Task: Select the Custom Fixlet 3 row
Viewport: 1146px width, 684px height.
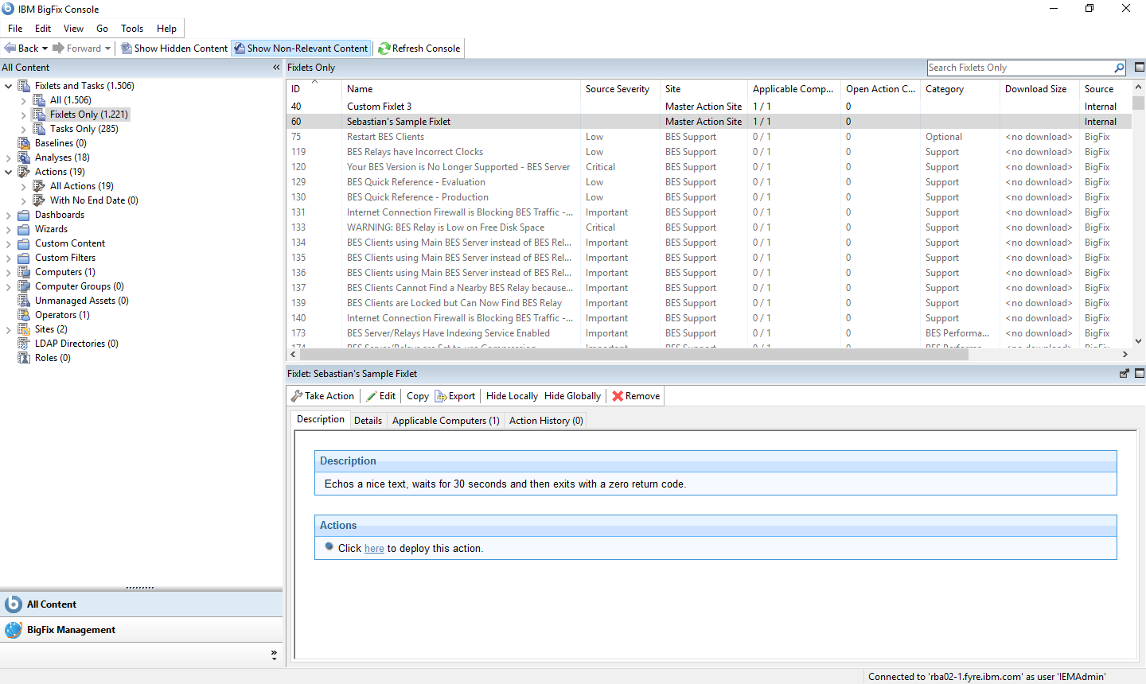Action: point(708,107)
